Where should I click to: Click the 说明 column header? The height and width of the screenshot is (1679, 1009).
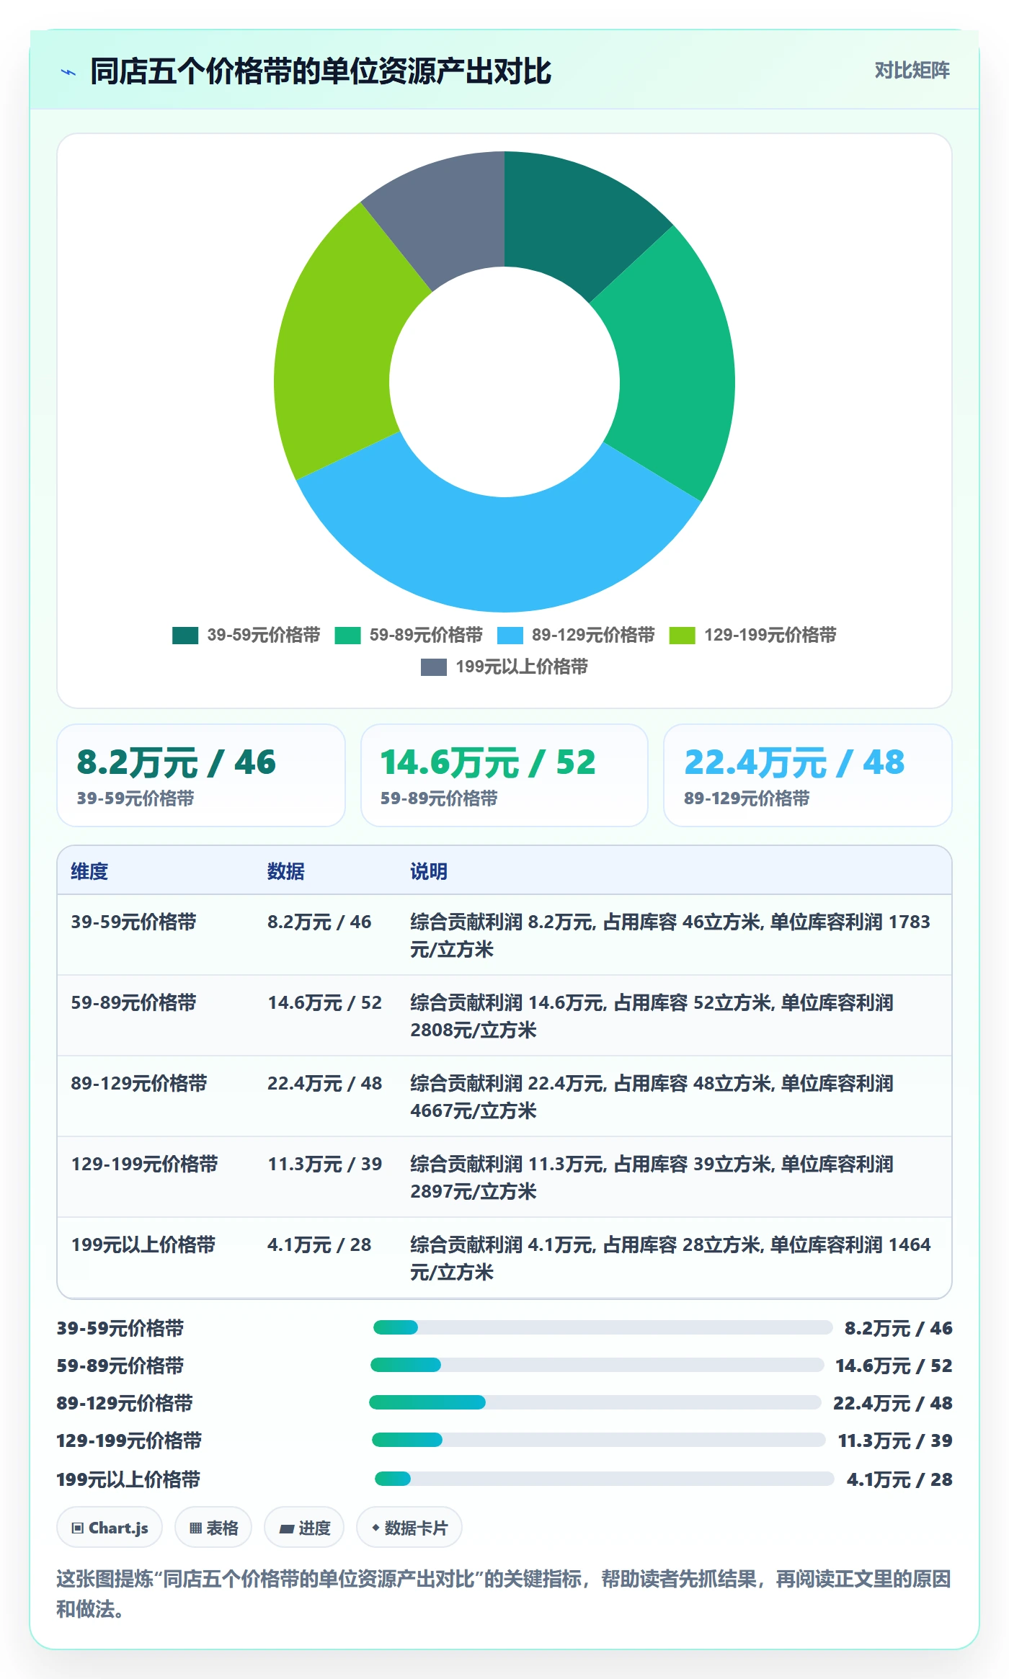(x=429, y=871)
